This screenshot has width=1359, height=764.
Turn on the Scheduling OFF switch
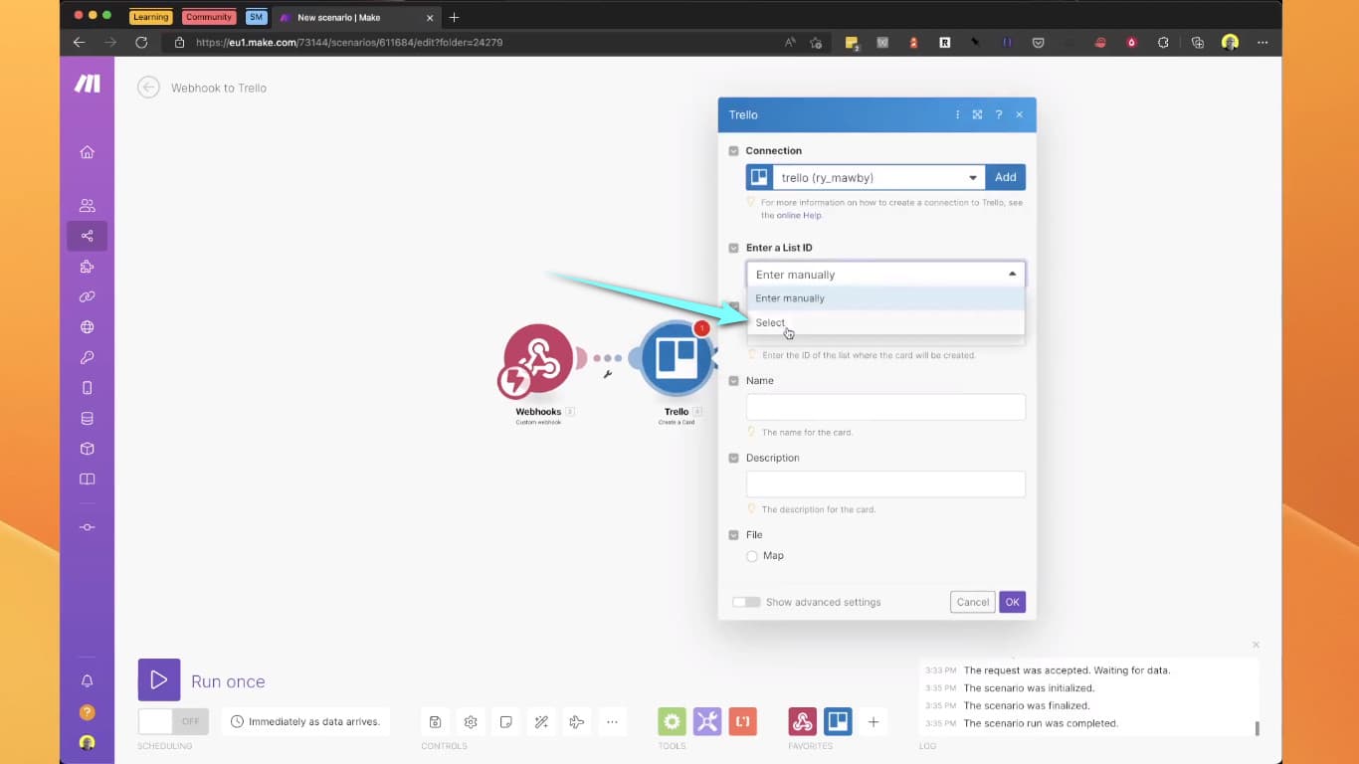click(173, 721)
